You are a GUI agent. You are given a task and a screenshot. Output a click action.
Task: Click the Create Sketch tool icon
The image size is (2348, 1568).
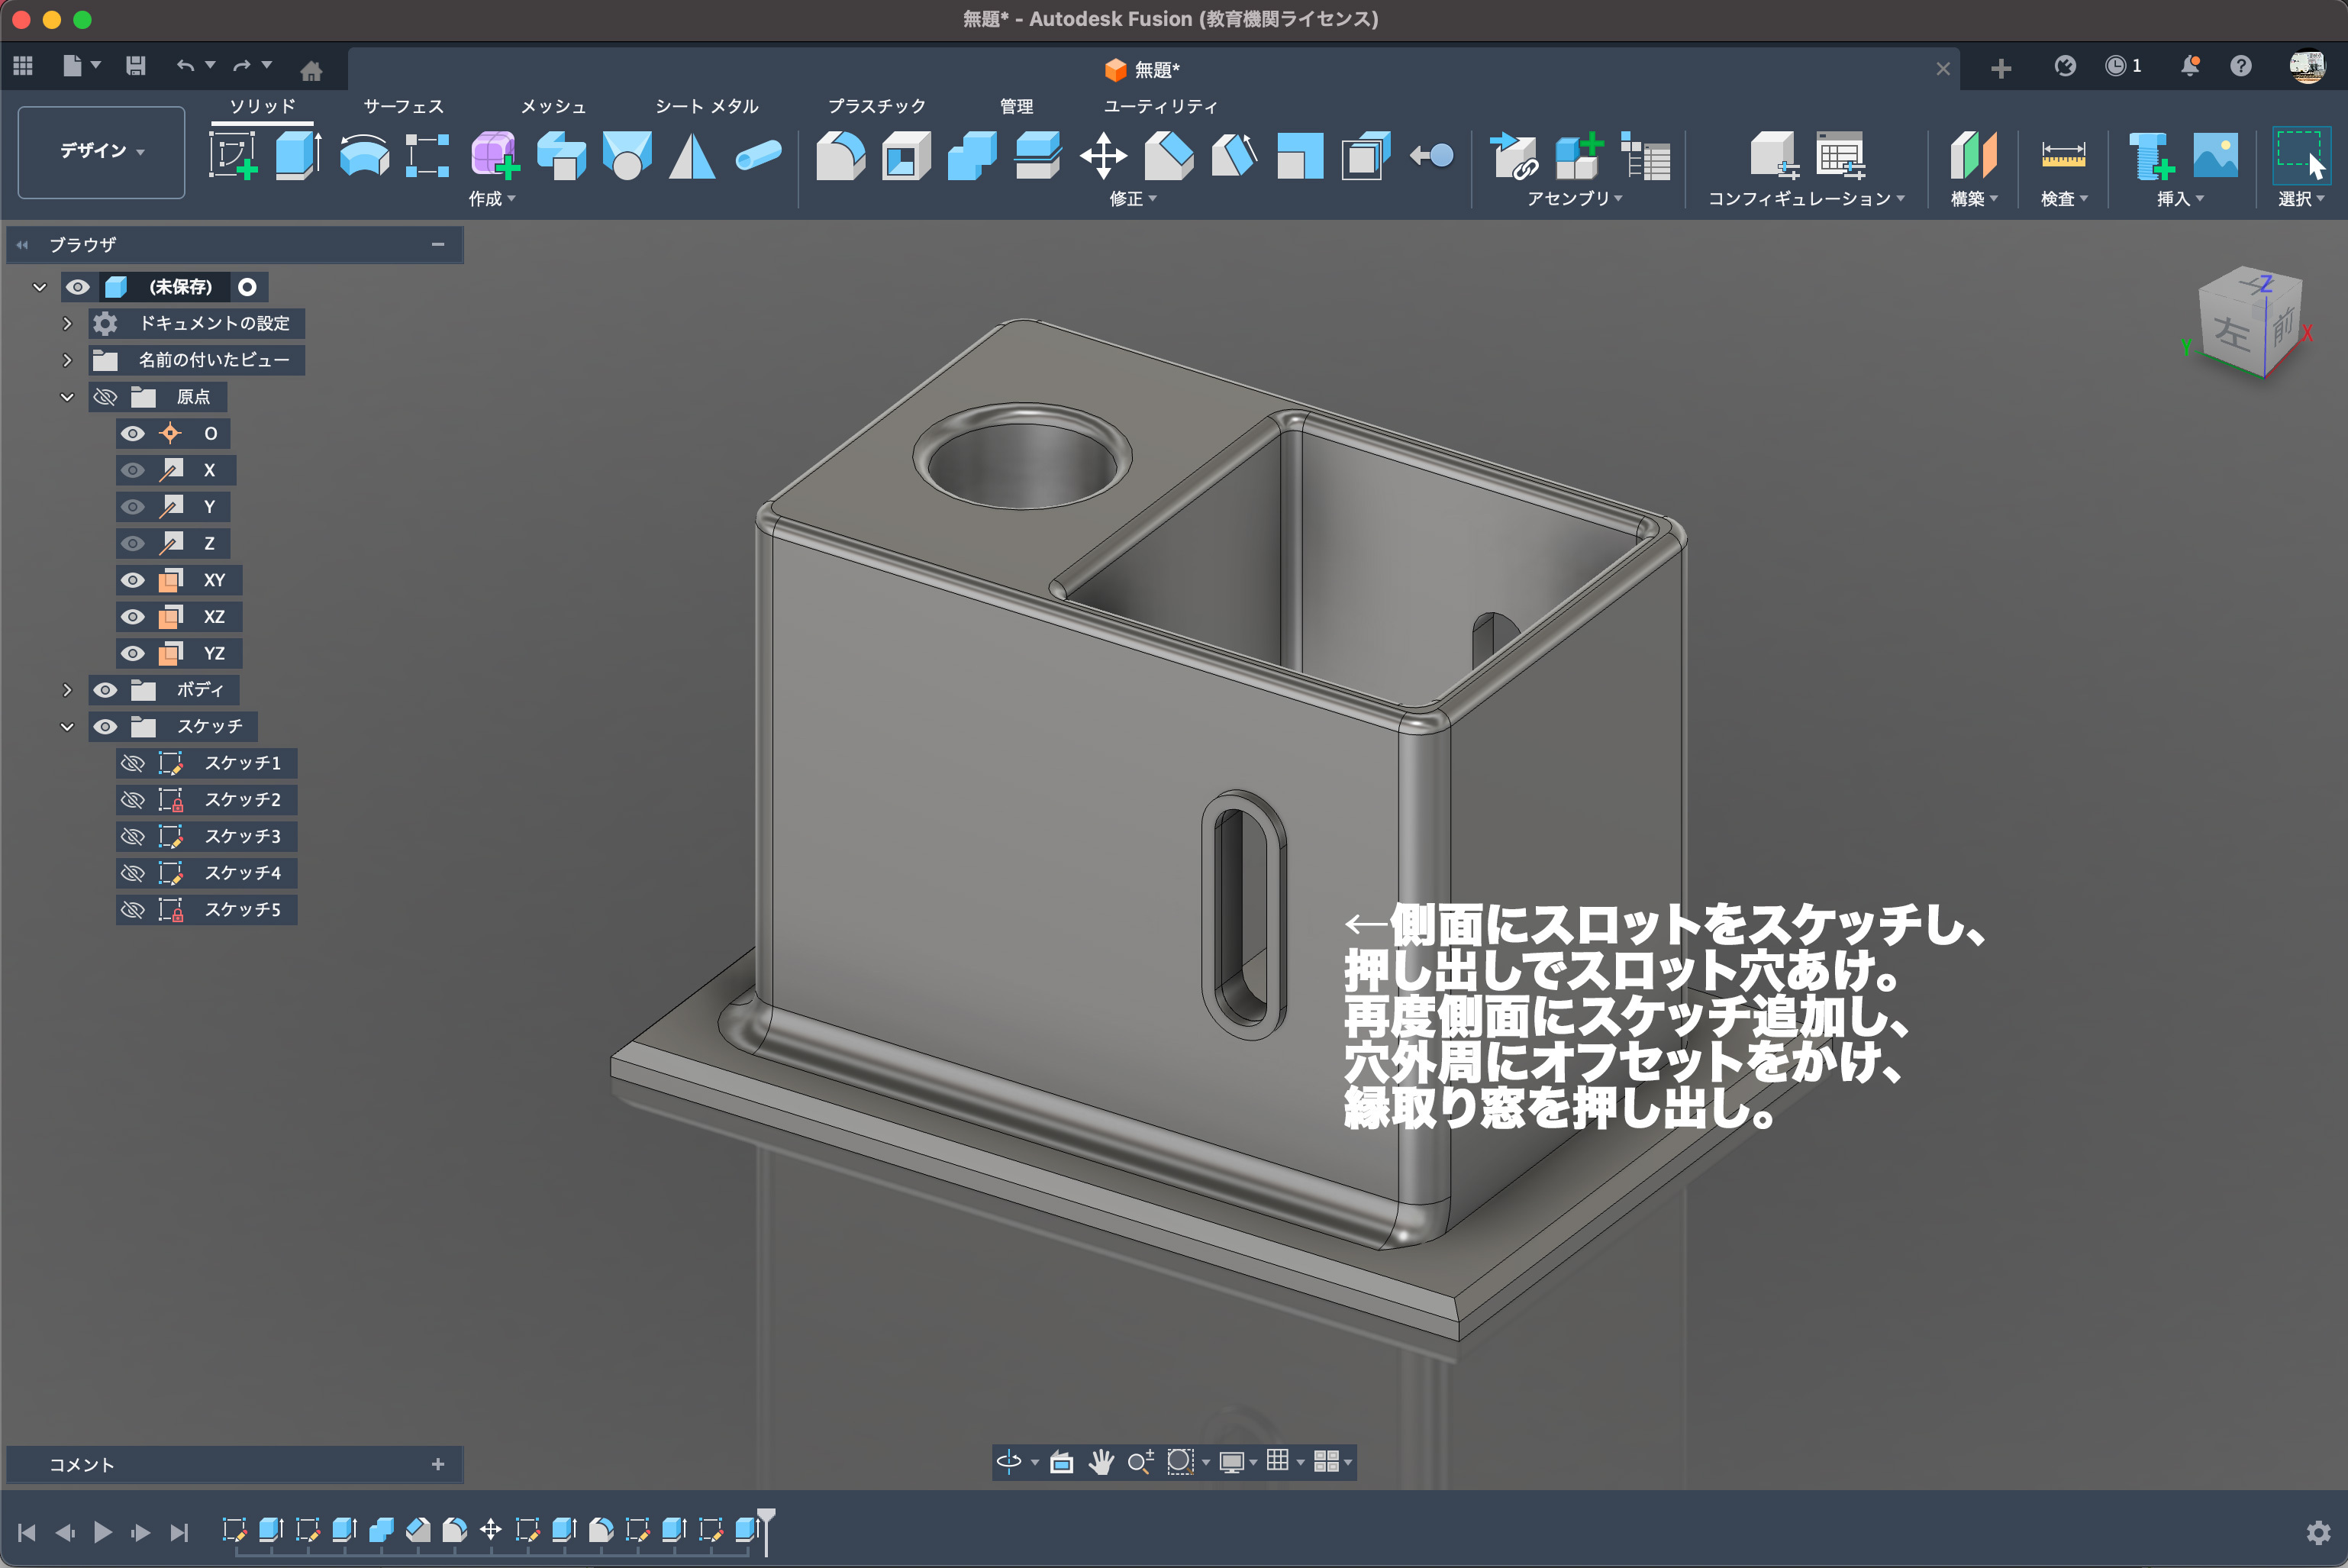[x=232, y=155]
